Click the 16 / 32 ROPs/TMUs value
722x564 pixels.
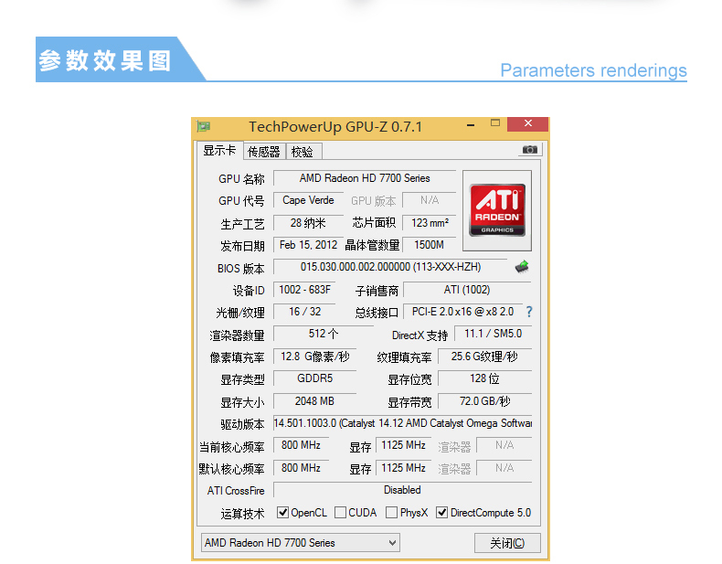tap(304, 312)
